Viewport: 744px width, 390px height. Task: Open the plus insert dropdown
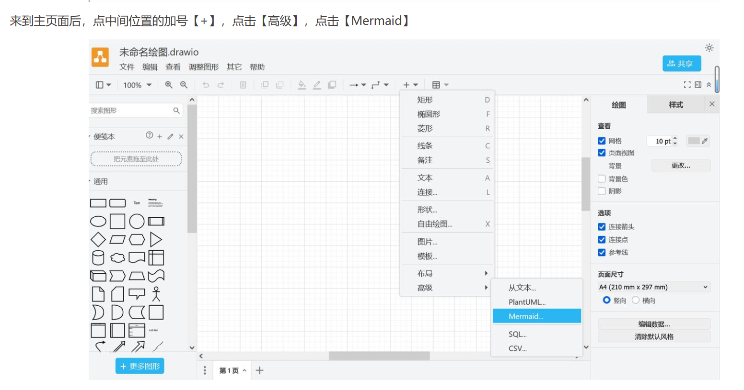(x=410, y=85)
